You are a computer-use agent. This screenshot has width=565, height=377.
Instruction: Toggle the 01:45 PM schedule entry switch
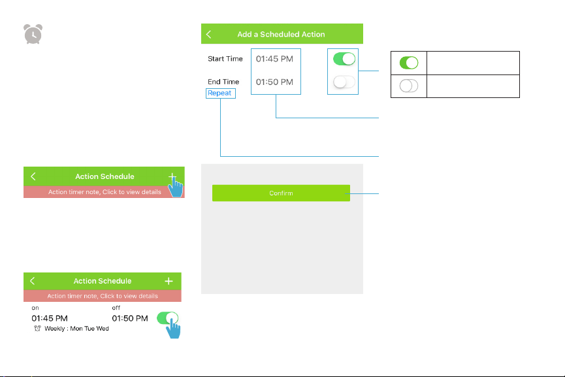click(168, 318)
